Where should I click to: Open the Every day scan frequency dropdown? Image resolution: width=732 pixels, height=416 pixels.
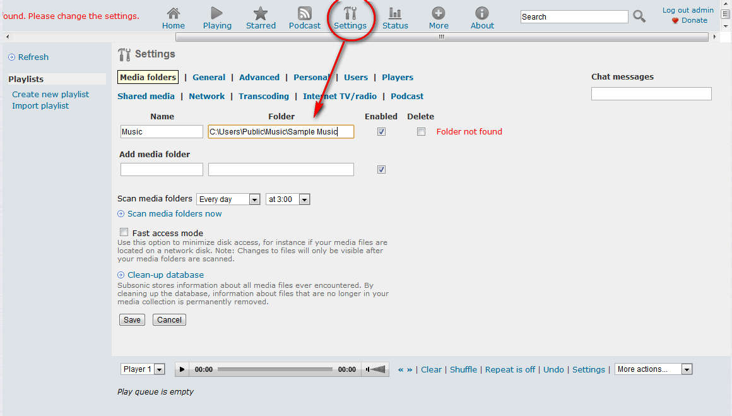(228, 199)
